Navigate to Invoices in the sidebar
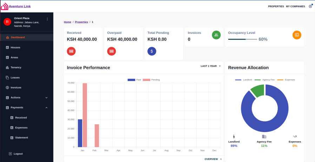315x162 pixels. click(27, 87)
